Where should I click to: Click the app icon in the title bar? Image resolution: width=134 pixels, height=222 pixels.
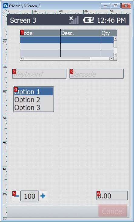[x=5, y=6]
